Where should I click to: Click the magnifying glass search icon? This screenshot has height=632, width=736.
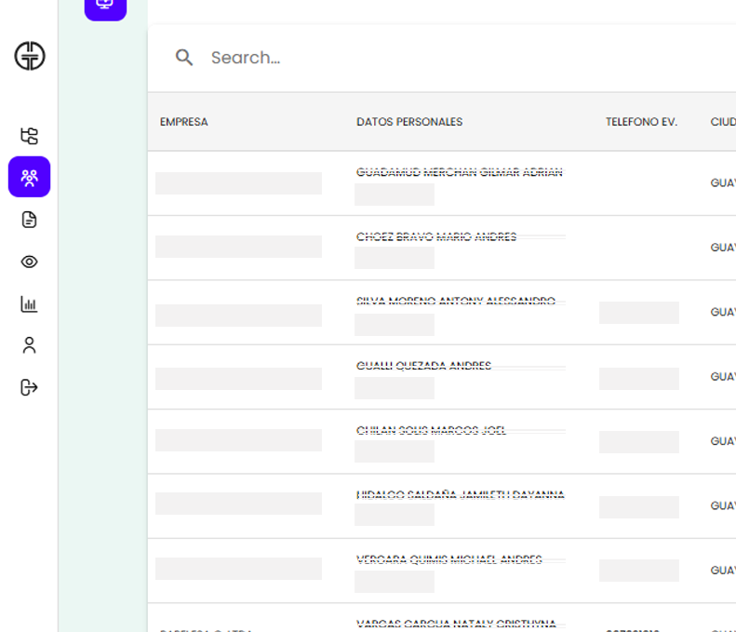(184, 58)
